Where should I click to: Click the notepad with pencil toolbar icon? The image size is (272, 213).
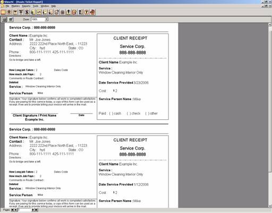coord(74,12)
